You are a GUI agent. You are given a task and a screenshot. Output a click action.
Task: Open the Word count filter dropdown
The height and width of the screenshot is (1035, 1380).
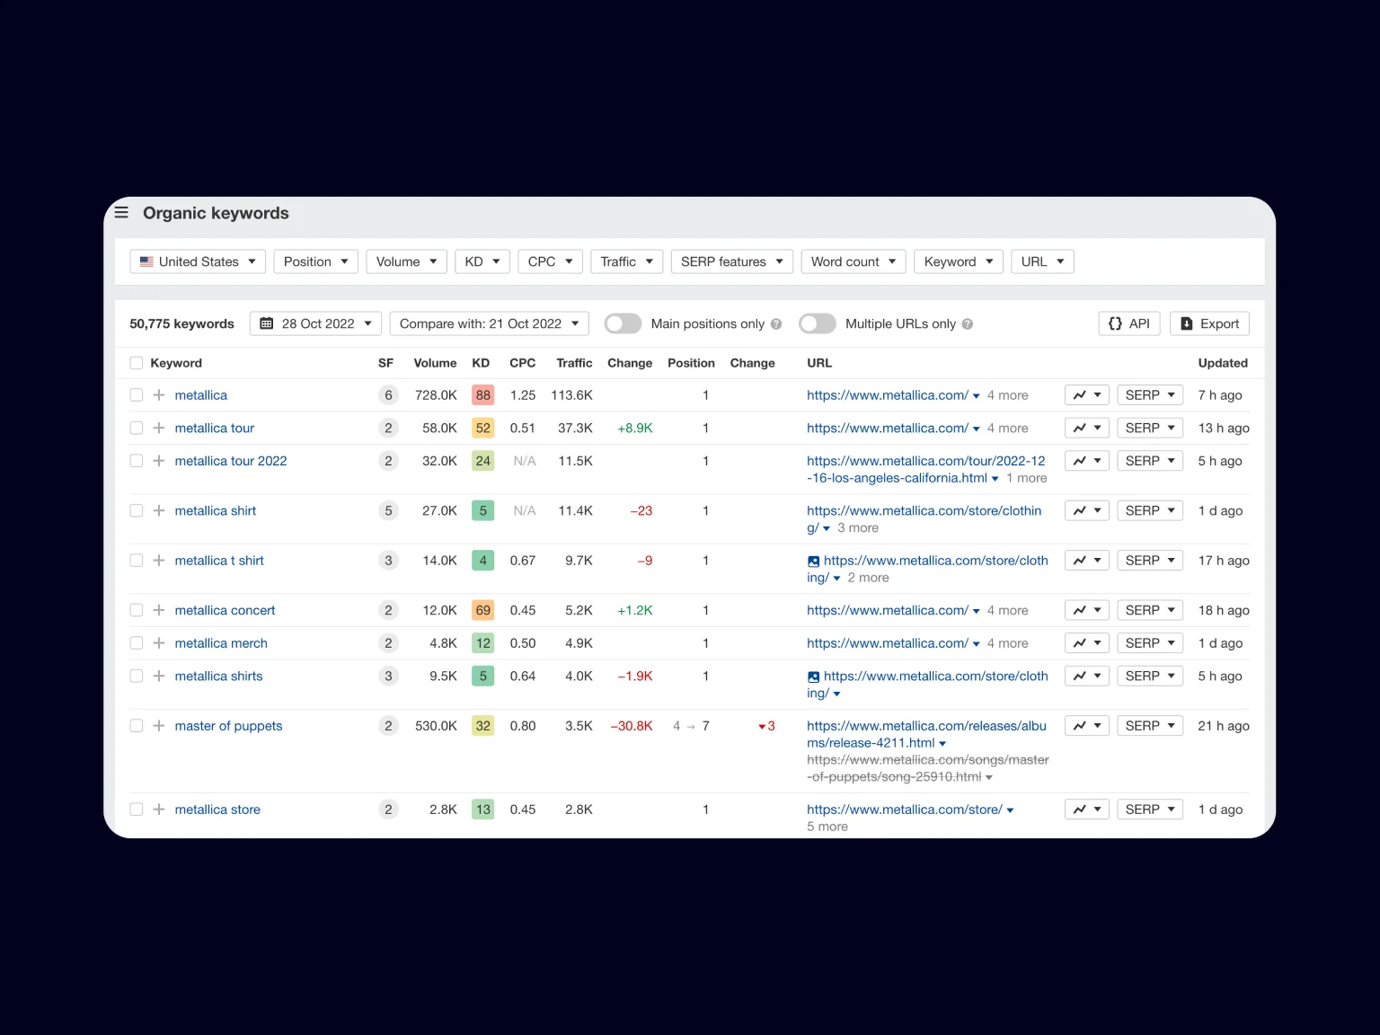pyautogui.click(x=854, y=261)
